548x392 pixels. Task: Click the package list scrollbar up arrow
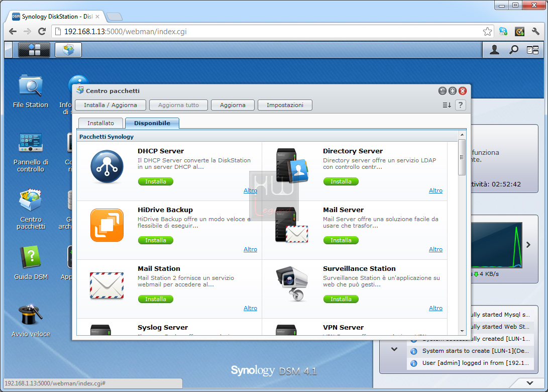(462, 135)
